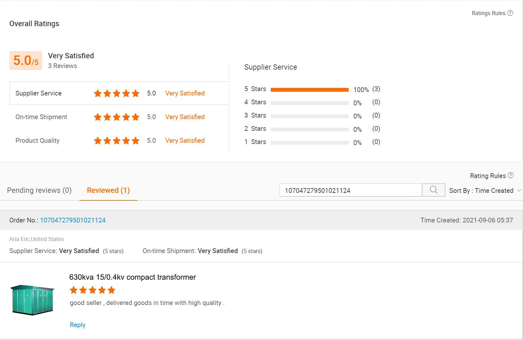Viewport: 523px width, 340px height.
Task: Click the order number search field
Action: (x=351, y=190)
